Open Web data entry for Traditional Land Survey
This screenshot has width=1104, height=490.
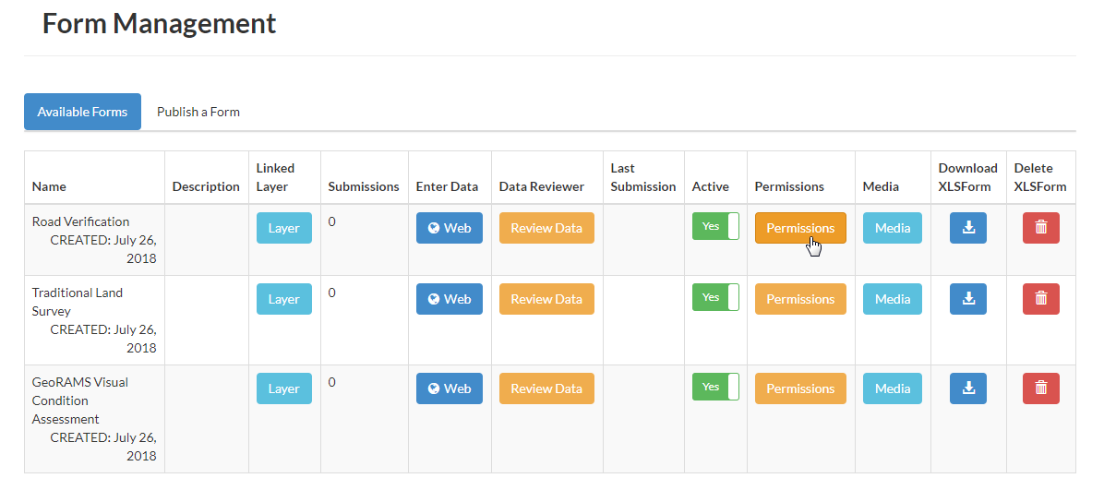pyautogui.click(x=450, y=299)
